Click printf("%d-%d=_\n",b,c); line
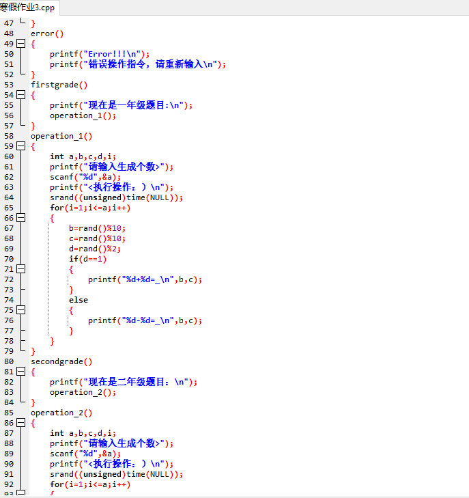Image resolution: width=469 pixels, height=498 pixels. (145, 320)
